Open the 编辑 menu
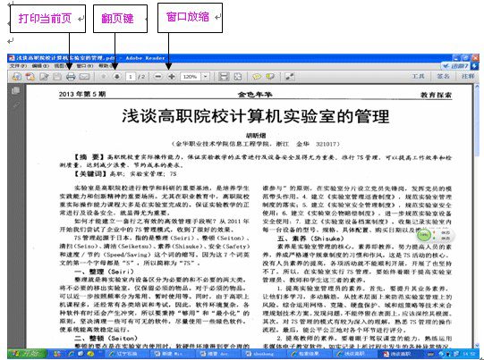The width and height of the screenshot is (484, 360). (40, 66)
